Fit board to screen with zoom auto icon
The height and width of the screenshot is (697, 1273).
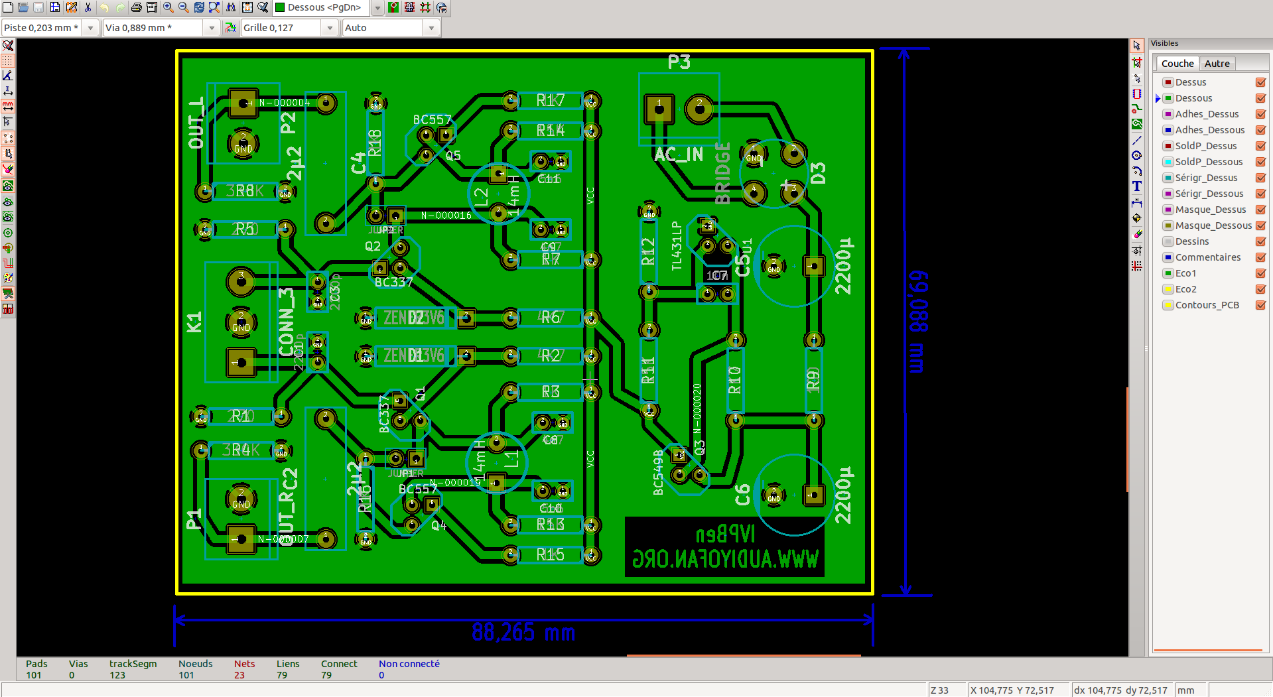click(214, 7)
